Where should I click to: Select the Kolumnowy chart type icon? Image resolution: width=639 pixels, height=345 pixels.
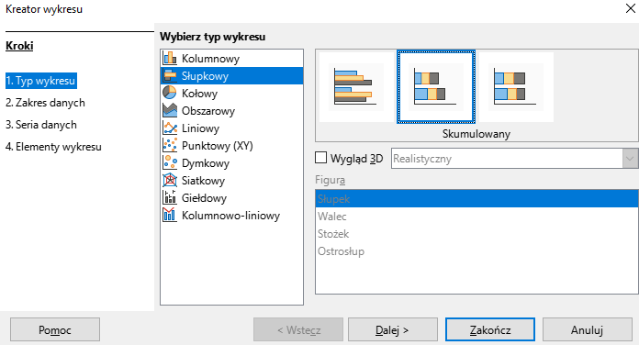point(170,58)
